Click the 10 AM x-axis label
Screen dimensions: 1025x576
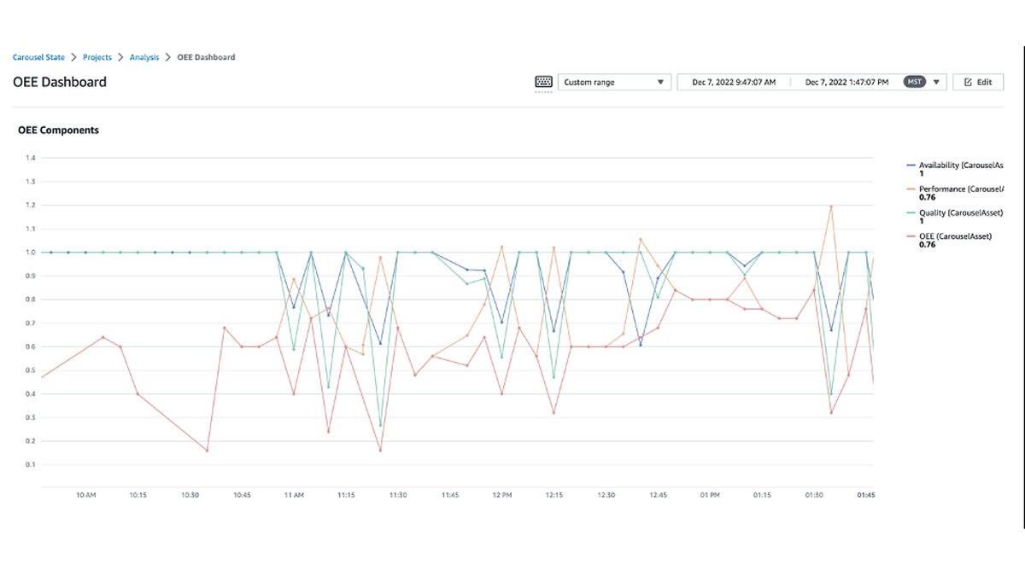point(85,495)
